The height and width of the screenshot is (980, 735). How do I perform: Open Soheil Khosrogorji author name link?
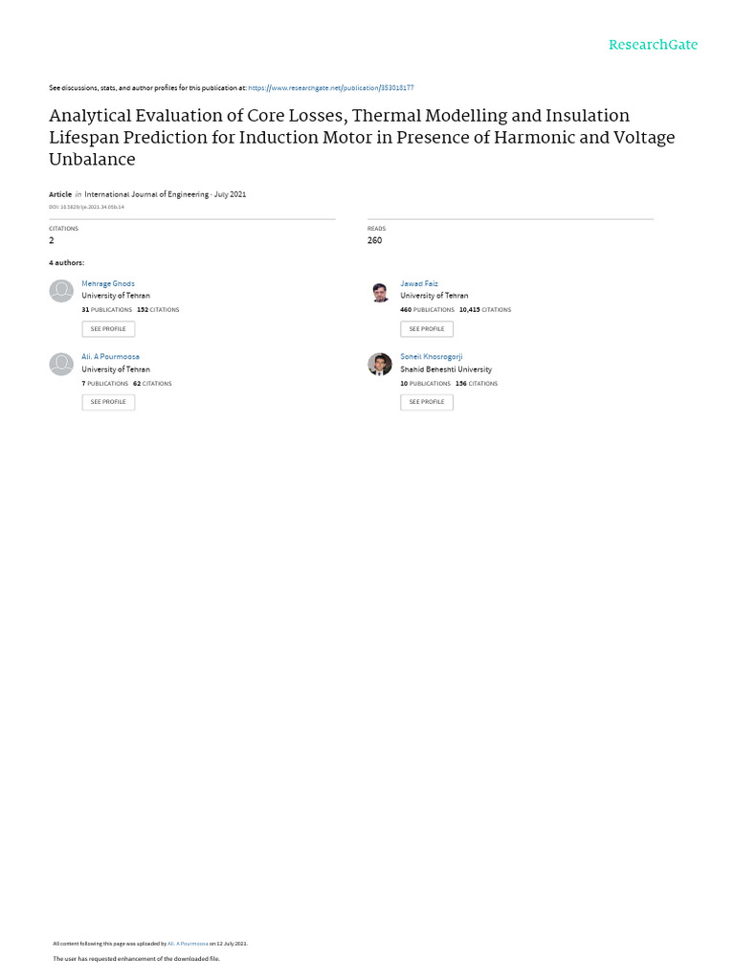point(431,356)
